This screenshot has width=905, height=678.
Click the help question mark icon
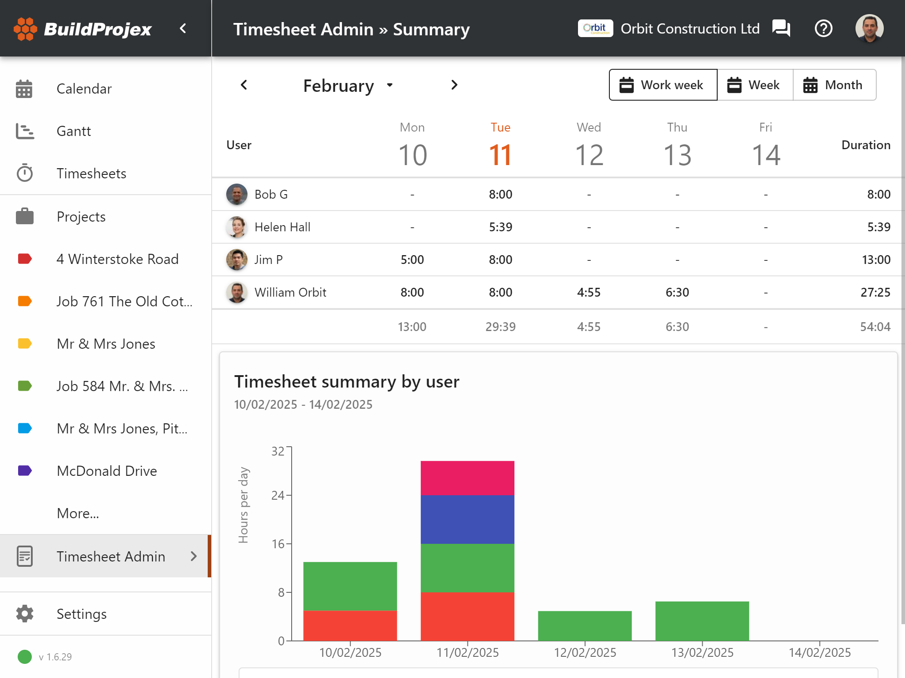823,29
